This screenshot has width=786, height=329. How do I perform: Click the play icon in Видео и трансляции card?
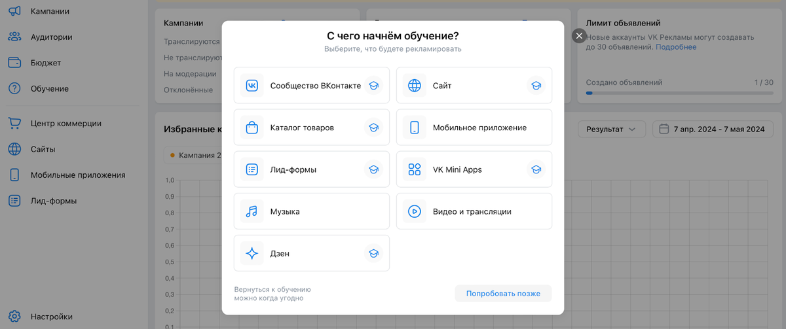(x=415, y=211)
